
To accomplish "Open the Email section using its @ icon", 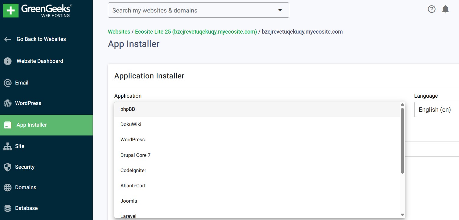I will click(x=7, y=82).
